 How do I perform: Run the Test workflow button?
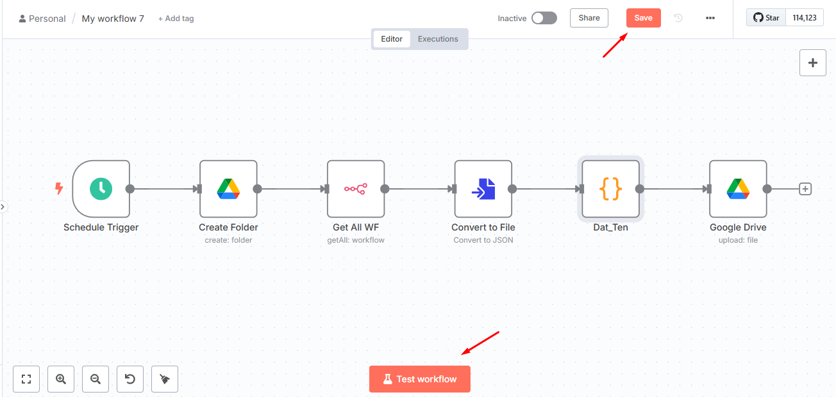pyautogui.click(x=420, y=379)
